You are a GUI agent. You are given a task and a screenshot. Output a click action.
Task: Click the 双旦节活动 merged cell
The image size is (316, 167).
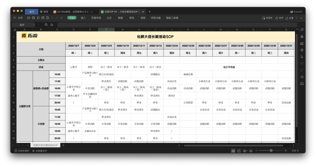(229, 67)
